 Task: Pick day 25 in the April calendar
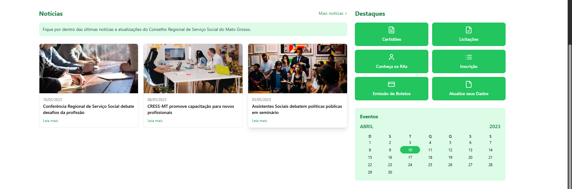430,165
